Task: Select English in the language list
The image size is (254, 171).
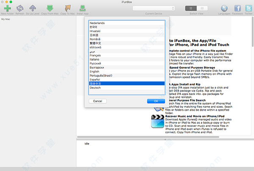Action: tap(96, 71)
